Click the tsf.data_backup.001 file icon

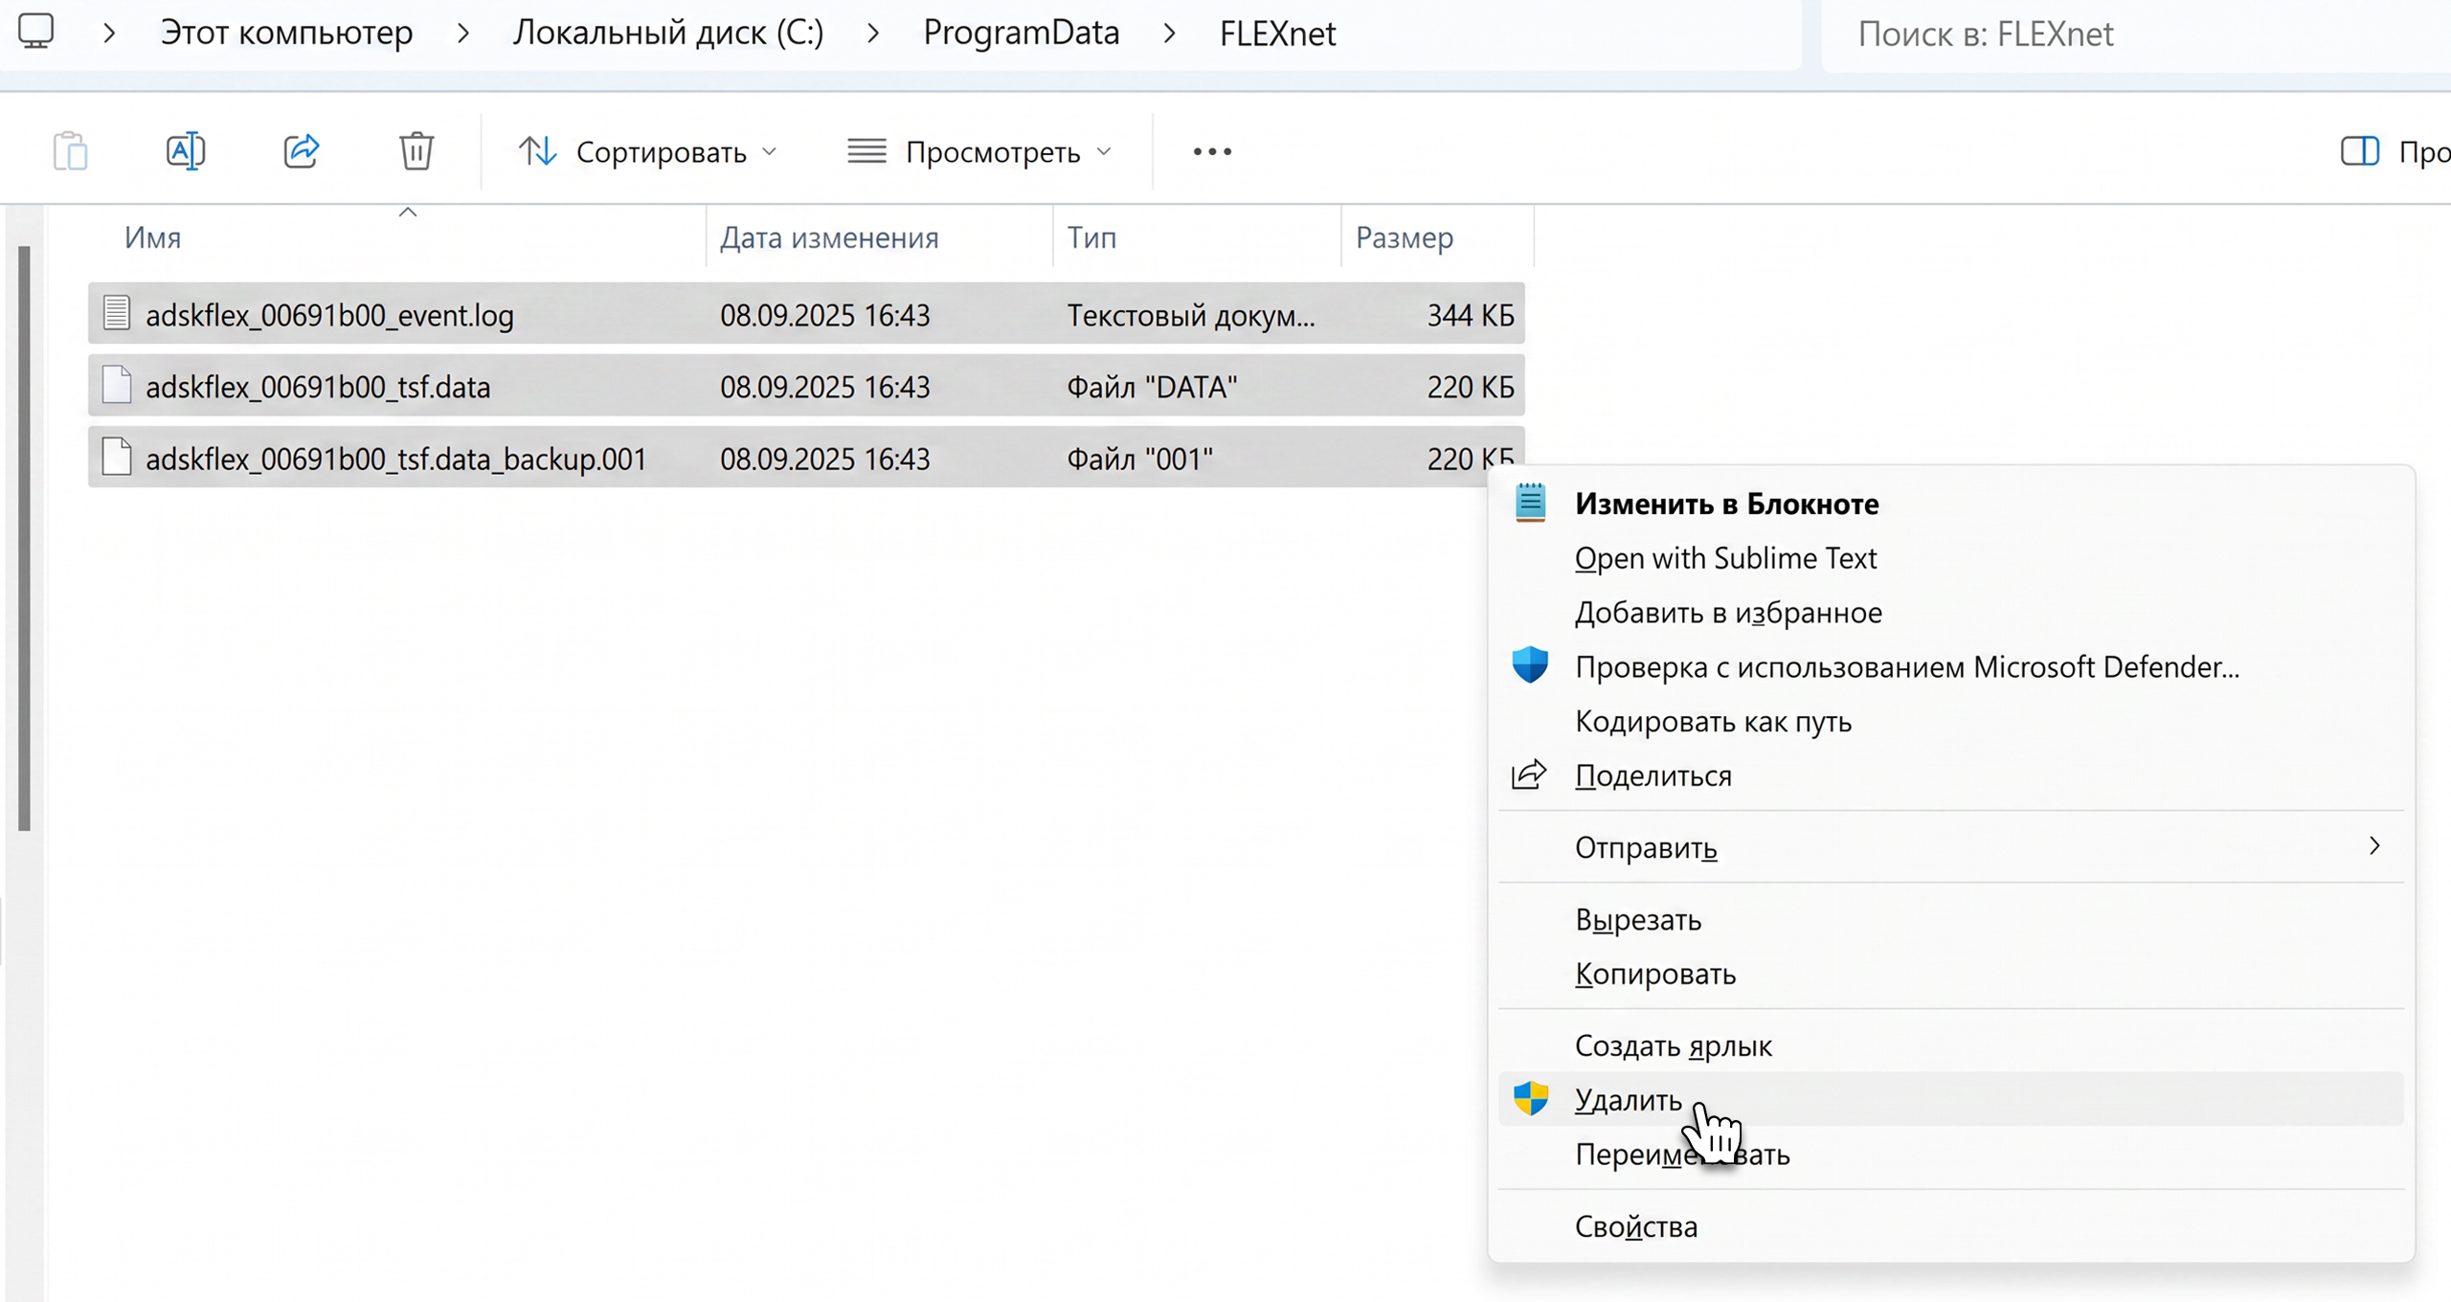(x=117, y=457)
